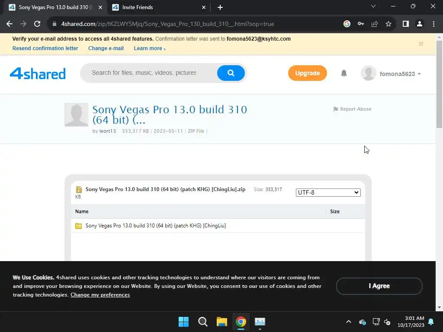
Task: Click the 2023-05-11 upload date
Action: coord(168,131)
